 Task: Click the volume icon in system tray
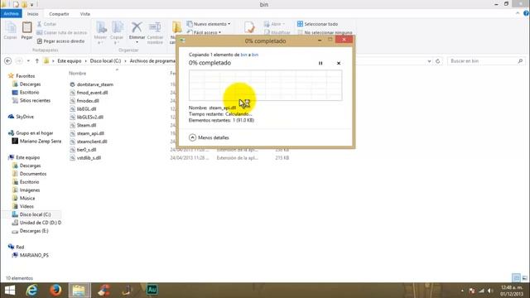[x=490, y=291]
